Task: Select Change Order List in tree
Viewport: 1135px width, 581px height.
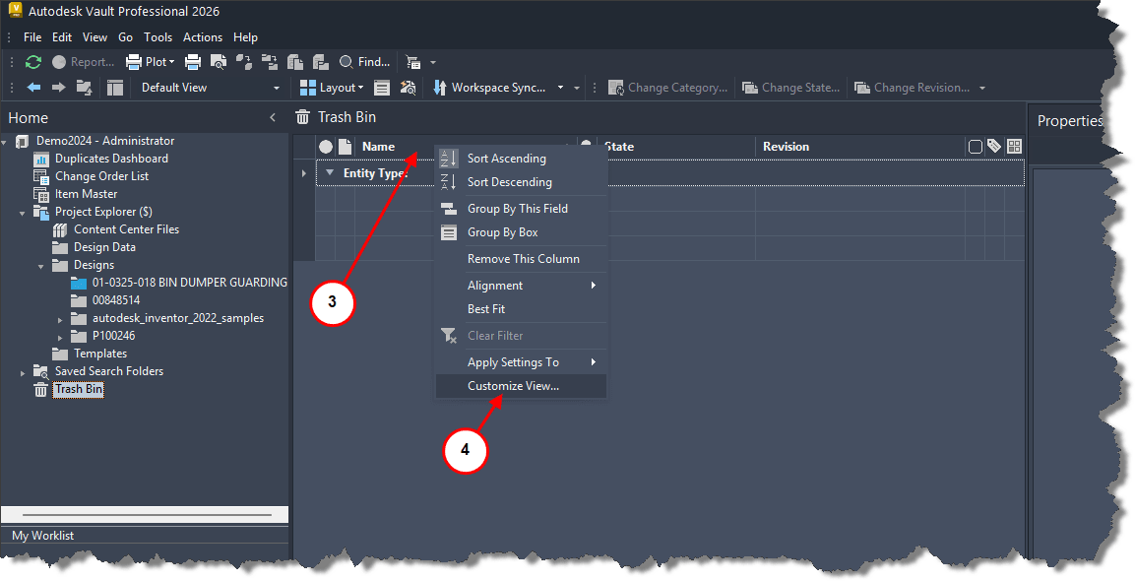Action: coord(102,176)
